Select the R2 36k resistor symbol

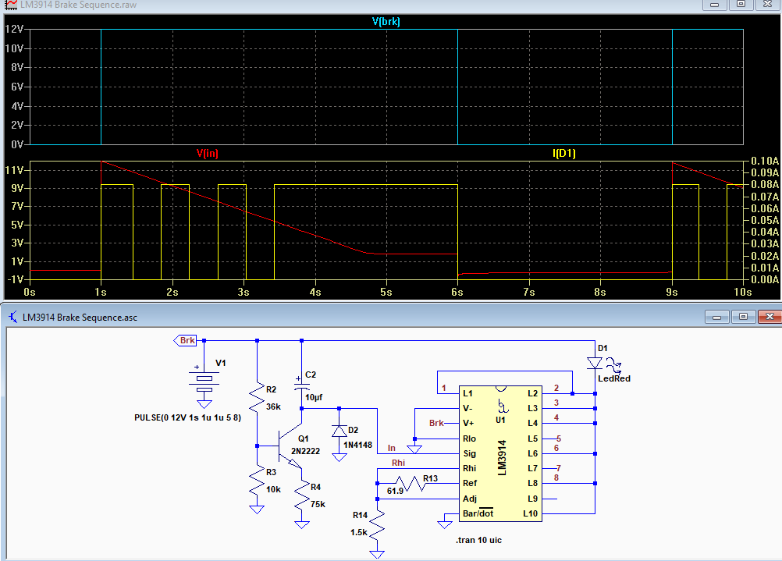[x=257, y=397]
